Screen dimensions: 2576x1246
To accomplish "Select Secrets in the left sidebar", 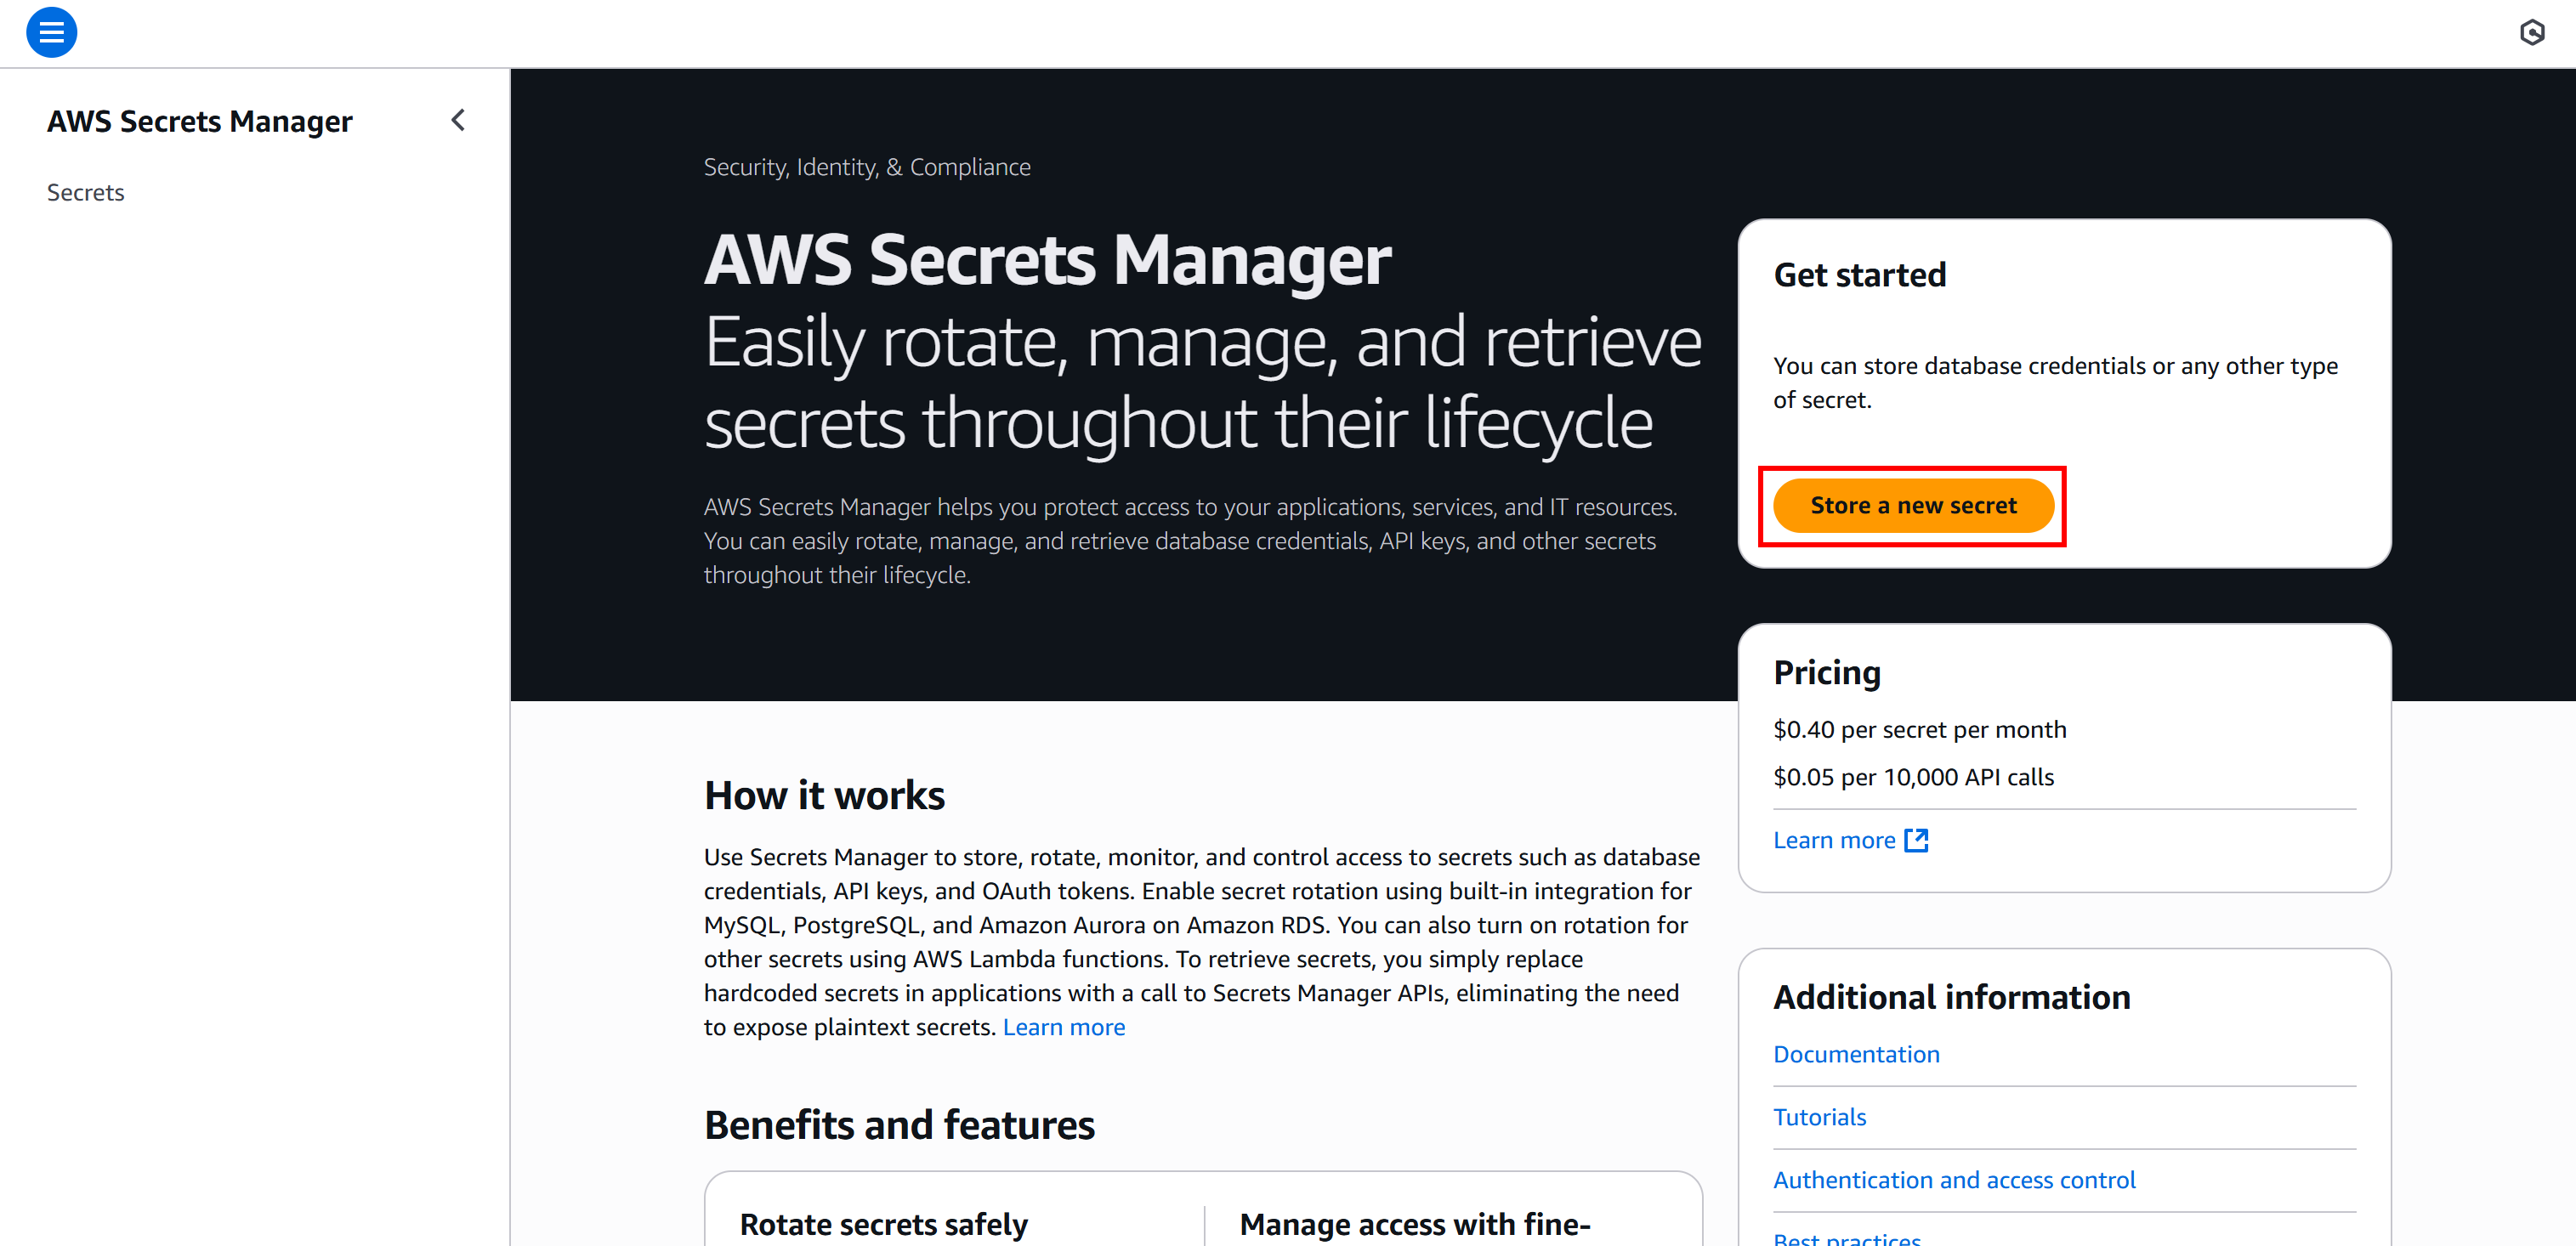I will pos(85,191).
